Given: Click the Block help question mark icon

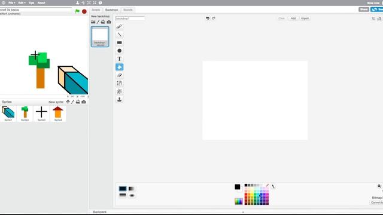Looking at the screenshot, I should 100,3.
